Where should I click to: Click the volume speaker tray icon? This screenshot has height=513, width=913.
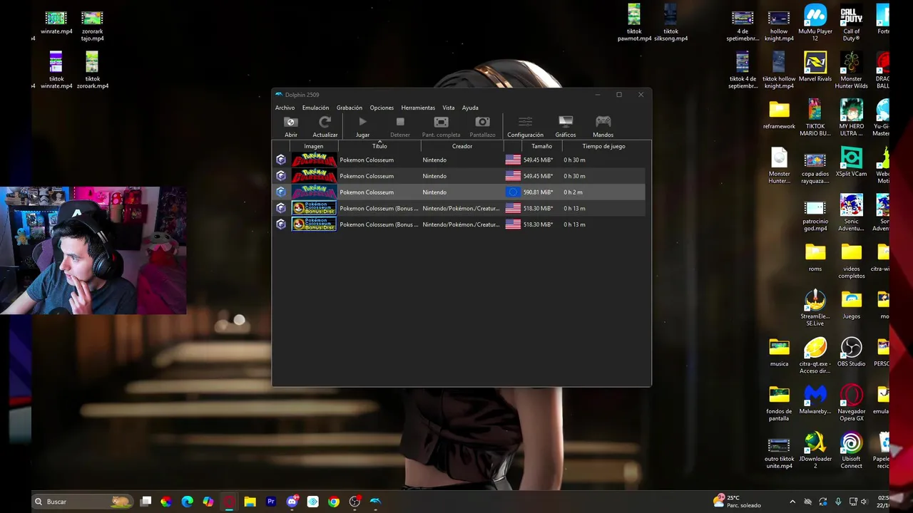click(864, 502)
